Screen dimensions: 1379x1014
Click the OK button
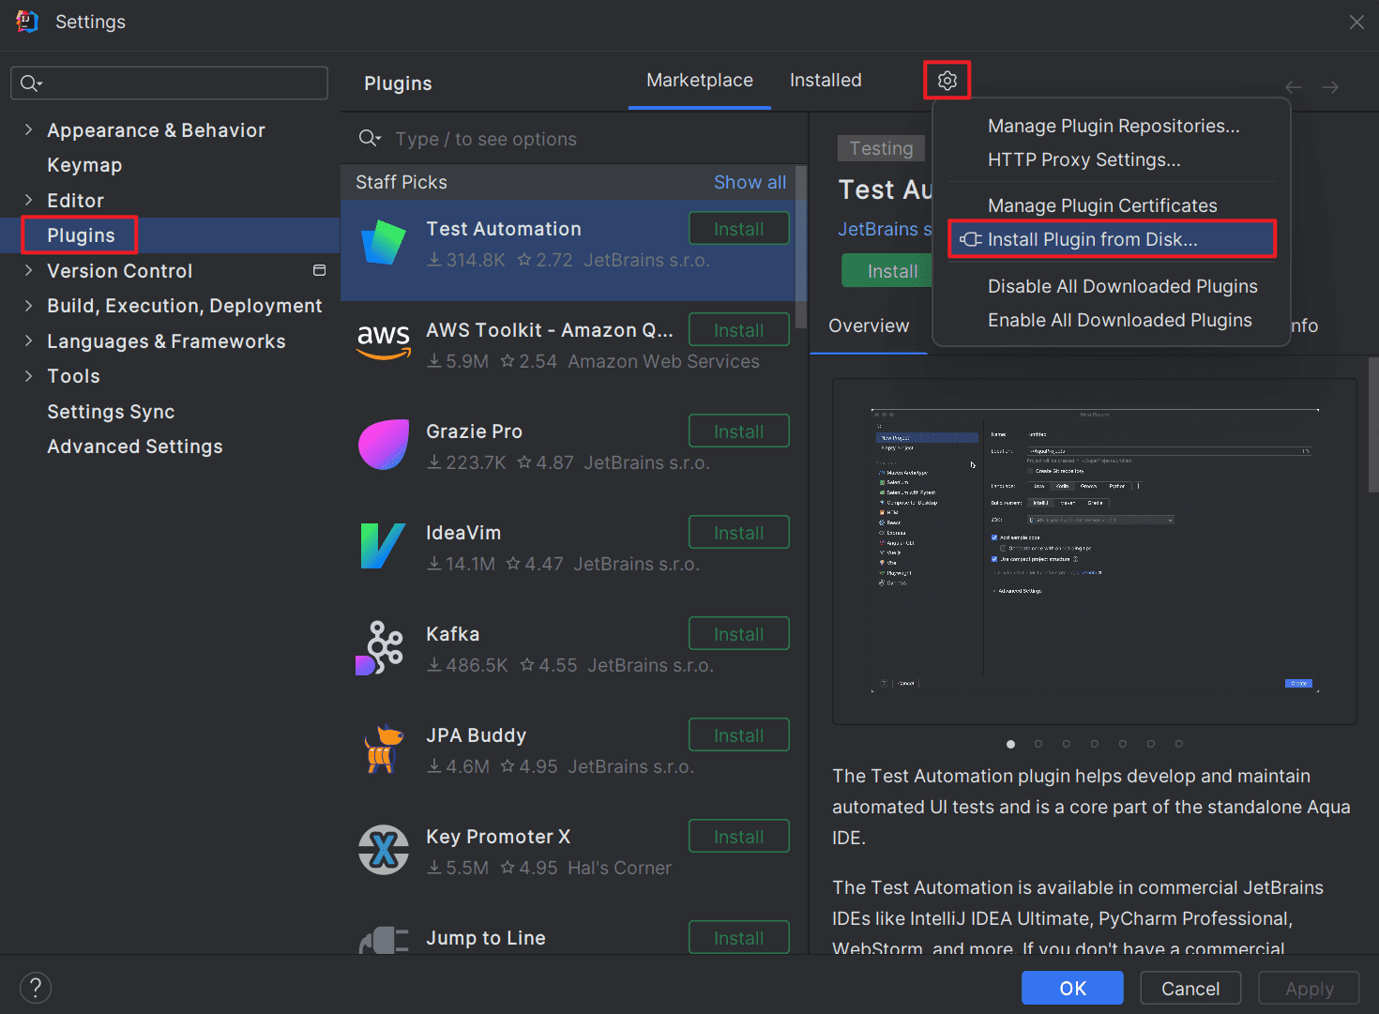pos(1072,989)
